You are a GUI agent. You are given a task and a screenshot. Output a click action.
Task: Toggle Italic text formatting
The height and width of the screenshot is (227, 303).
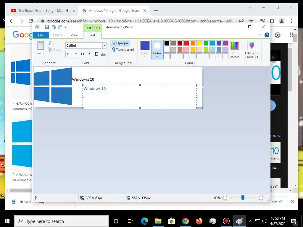[89, 54]
